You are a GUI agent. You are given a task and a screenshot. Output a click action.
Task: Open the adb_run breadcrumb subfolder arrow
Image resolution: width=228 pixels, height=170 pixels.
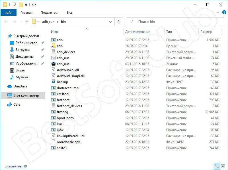coord(57,22)
